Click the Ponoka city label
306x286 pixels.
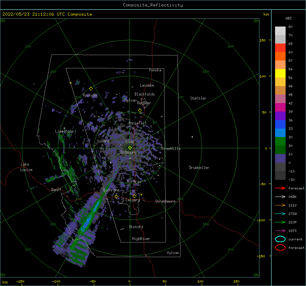pyautogui.click(x=155, y=70)
